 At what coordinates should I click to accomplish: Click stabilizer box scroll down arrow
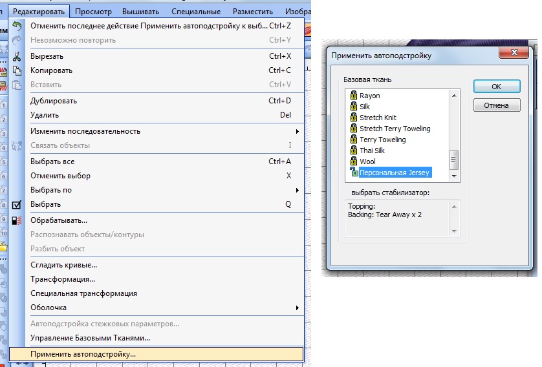tap(454, 231)
